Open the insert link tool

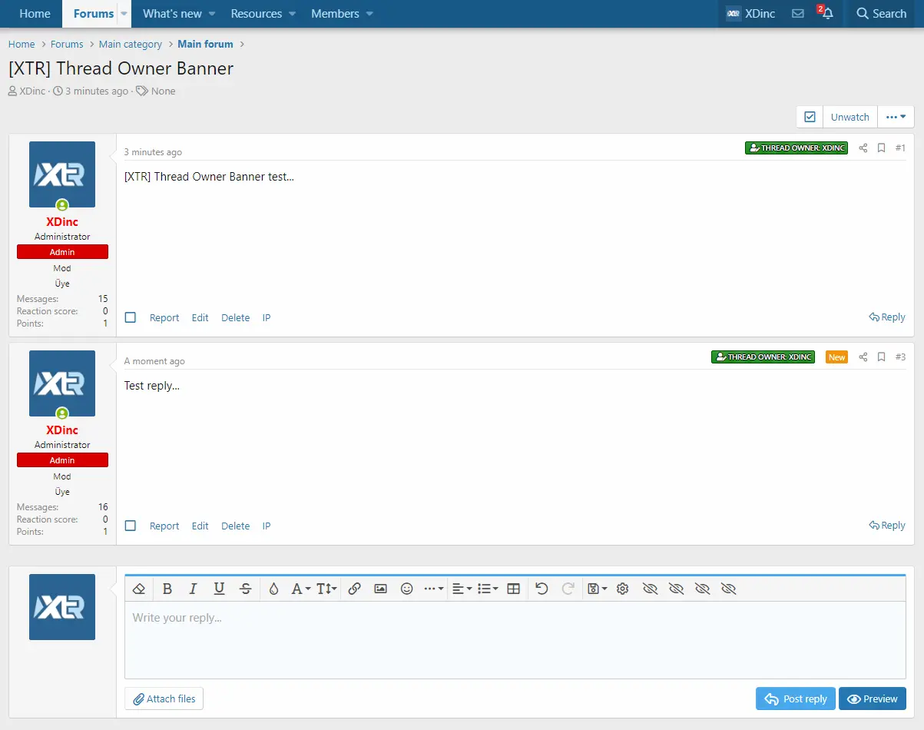354,589
